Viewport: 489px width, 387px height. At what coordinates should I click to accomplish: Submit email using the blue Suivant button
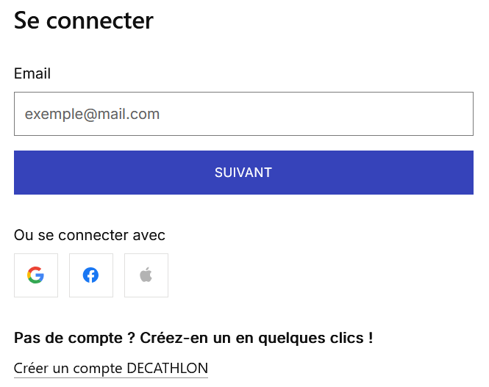(x=243, y=173)
